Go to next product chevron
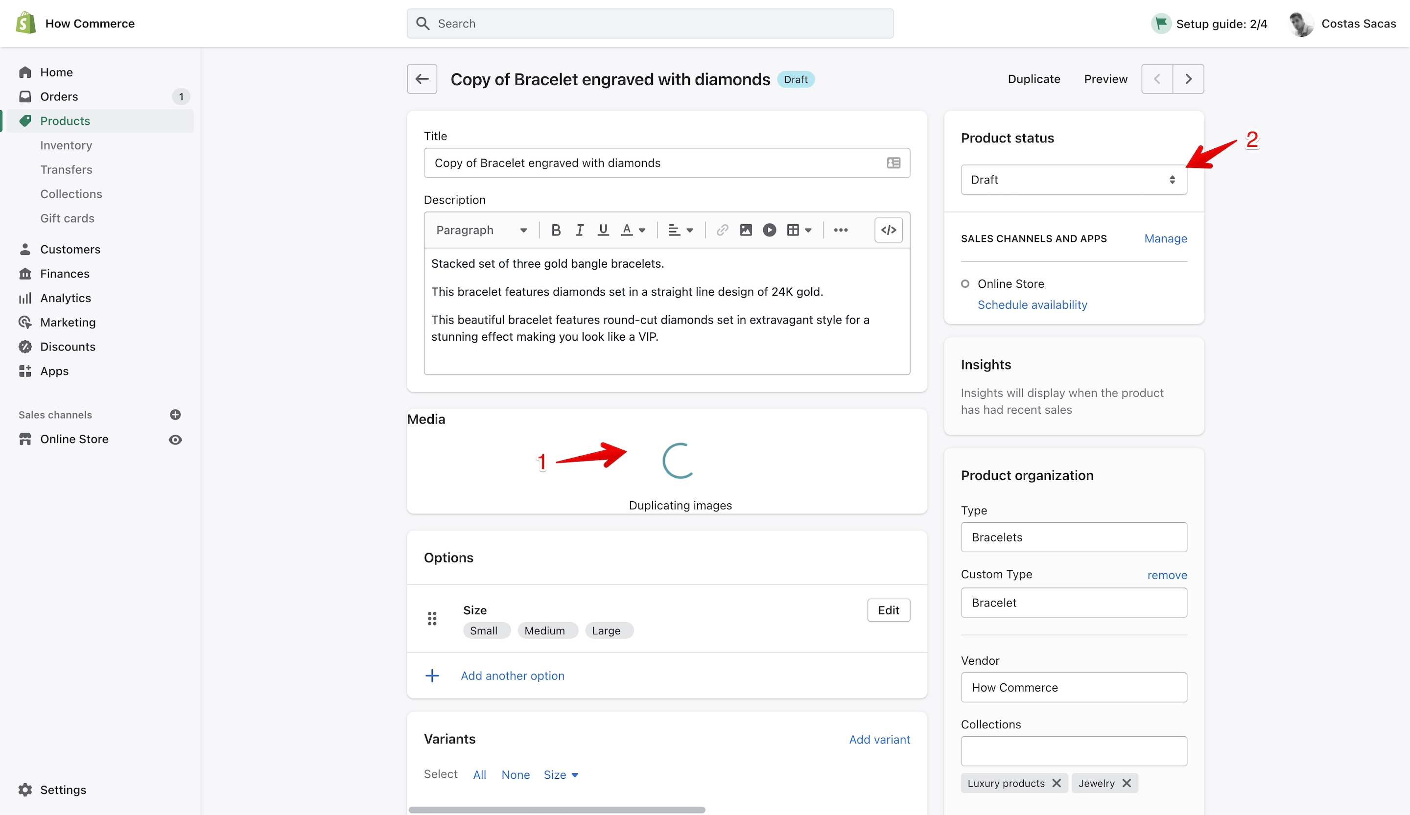The image size is (1410, 815). click(1188, 79)
